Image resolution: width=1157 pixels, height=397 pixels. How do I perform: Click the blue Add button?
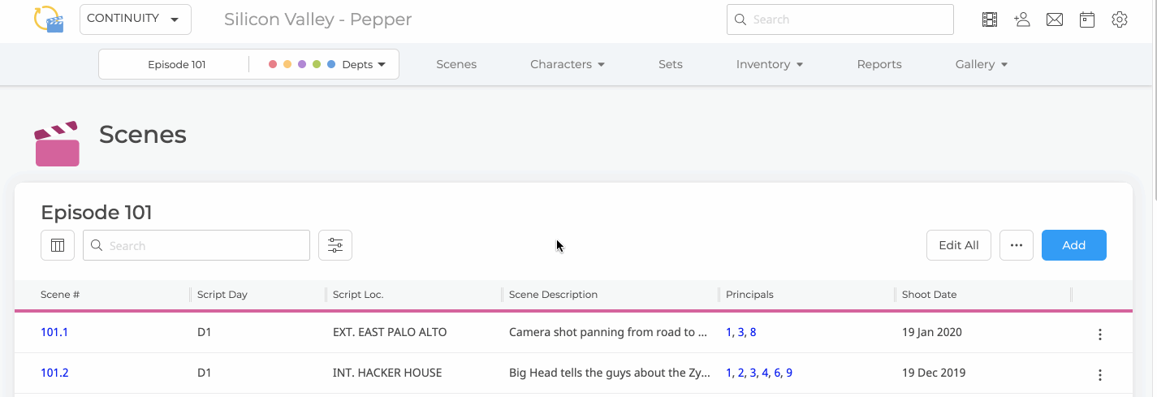(1074, 245)
